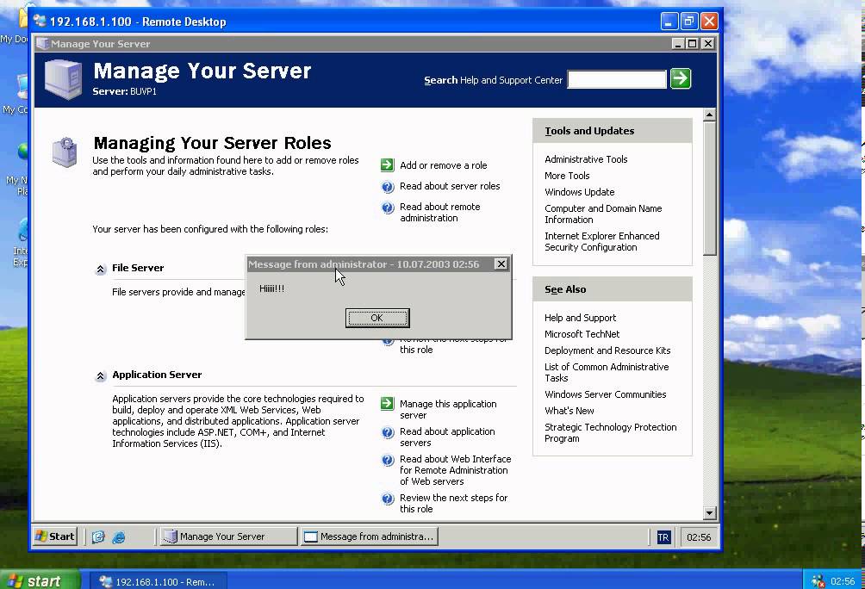This screenshot has height=589, width=865.
Task: Open the local XP start menu
Action: tap(39, 580)
